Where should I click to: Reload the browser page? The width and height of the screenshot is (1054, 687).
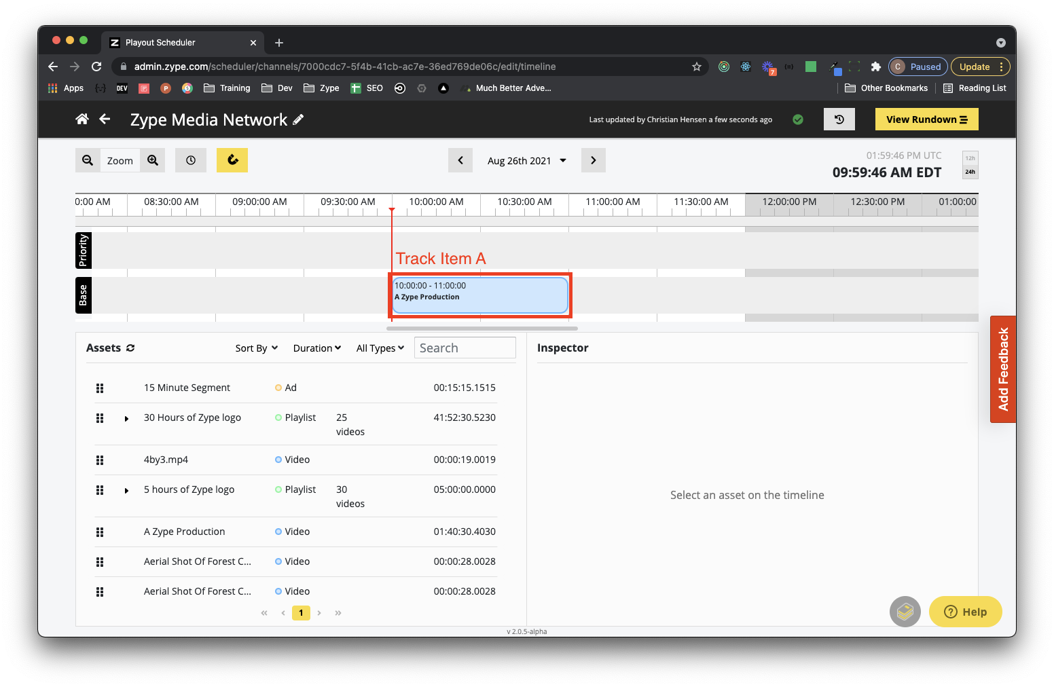click(96, 67)
